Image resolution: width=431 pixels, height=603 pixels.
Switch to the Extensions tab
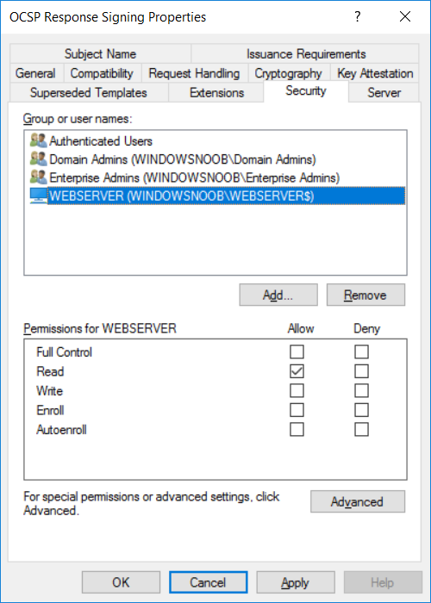pos(216,93)
